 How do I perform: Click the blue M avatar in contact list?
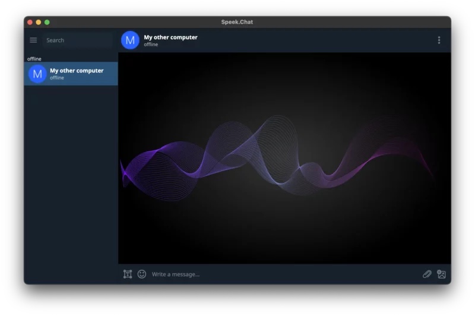(x=37, y=74)
